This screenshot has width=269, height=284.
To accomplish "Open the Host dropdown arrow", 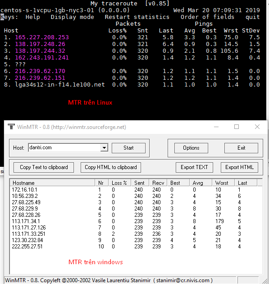I will click(104, 148).
